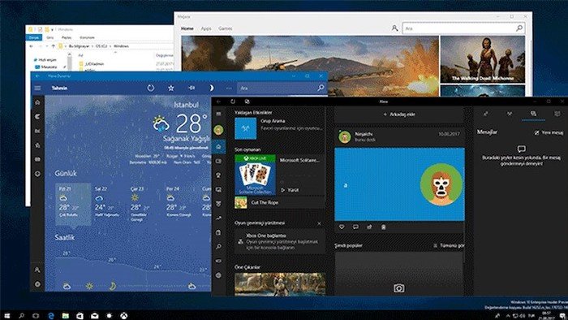Viewport: 568px width, 320px height.
Task: Launch Microsoft Edge from the taskbar
Action: pyautogui.click(x=51, y=316)
